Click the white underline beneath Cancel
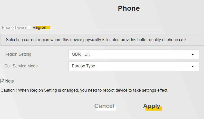Screen dimensions: 204x119 106,109
